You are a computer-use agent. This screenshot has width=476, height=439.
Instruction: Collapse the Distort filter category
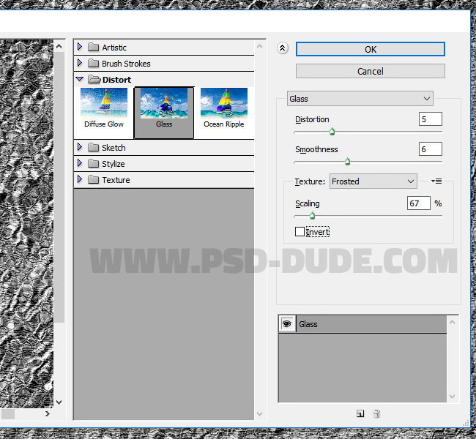coord(80,79)
